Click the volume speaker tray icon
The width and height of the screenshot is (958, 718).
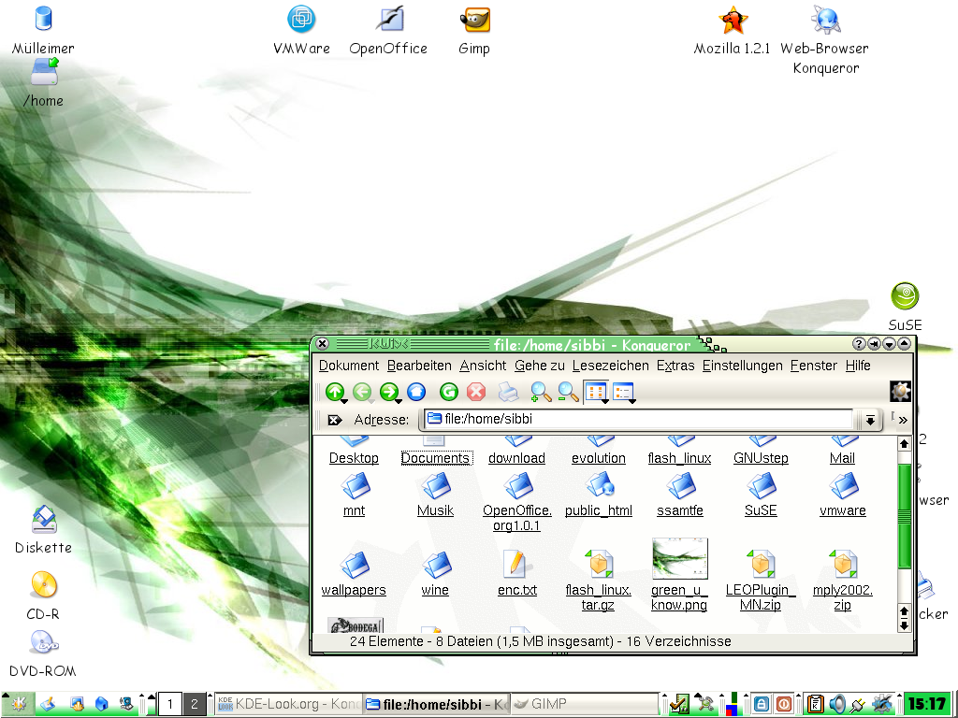click(x=836, y=705)
